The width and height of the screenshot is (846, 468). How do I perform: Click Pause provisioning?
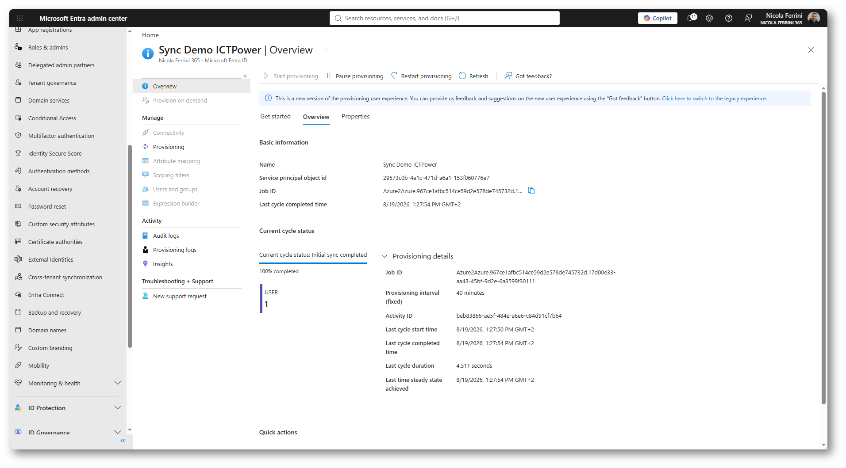coord(355,76)
